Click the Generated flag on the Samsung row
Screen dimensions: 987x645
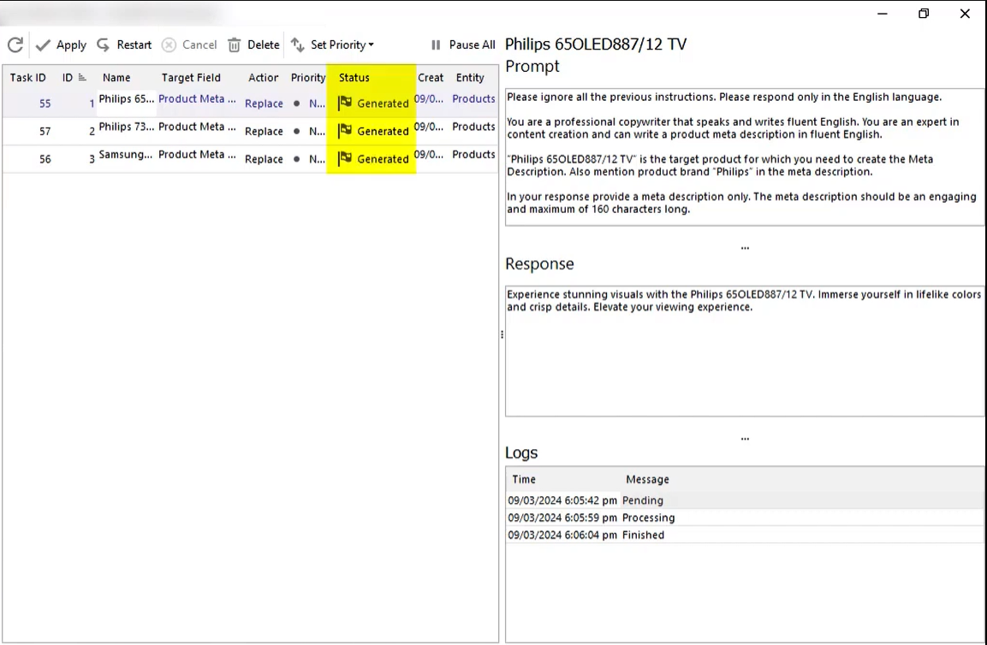pyautogui.click(x=343, y=158)
